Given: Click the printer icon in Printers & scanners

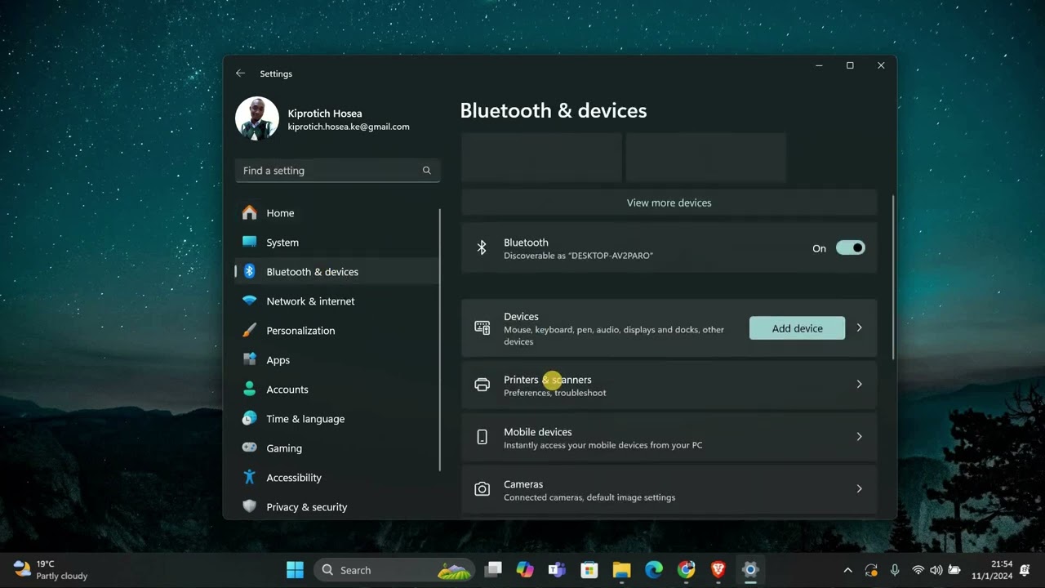Looking at the screenshot, I should (x=482, y=385).
